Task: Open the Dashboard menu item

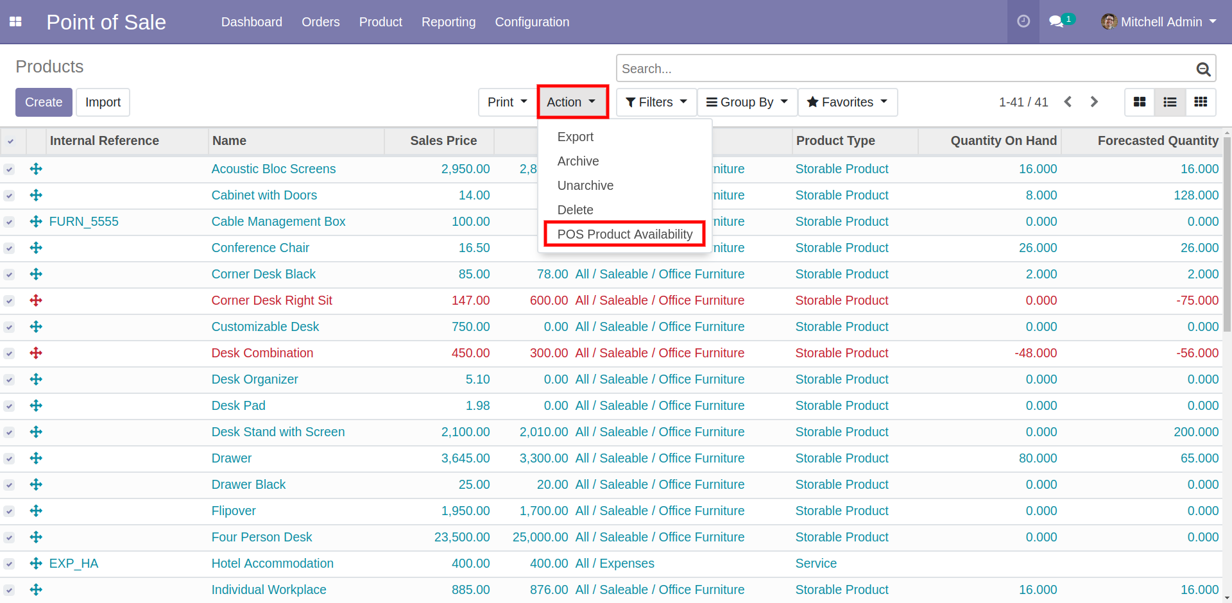Action: pos(252,22)
